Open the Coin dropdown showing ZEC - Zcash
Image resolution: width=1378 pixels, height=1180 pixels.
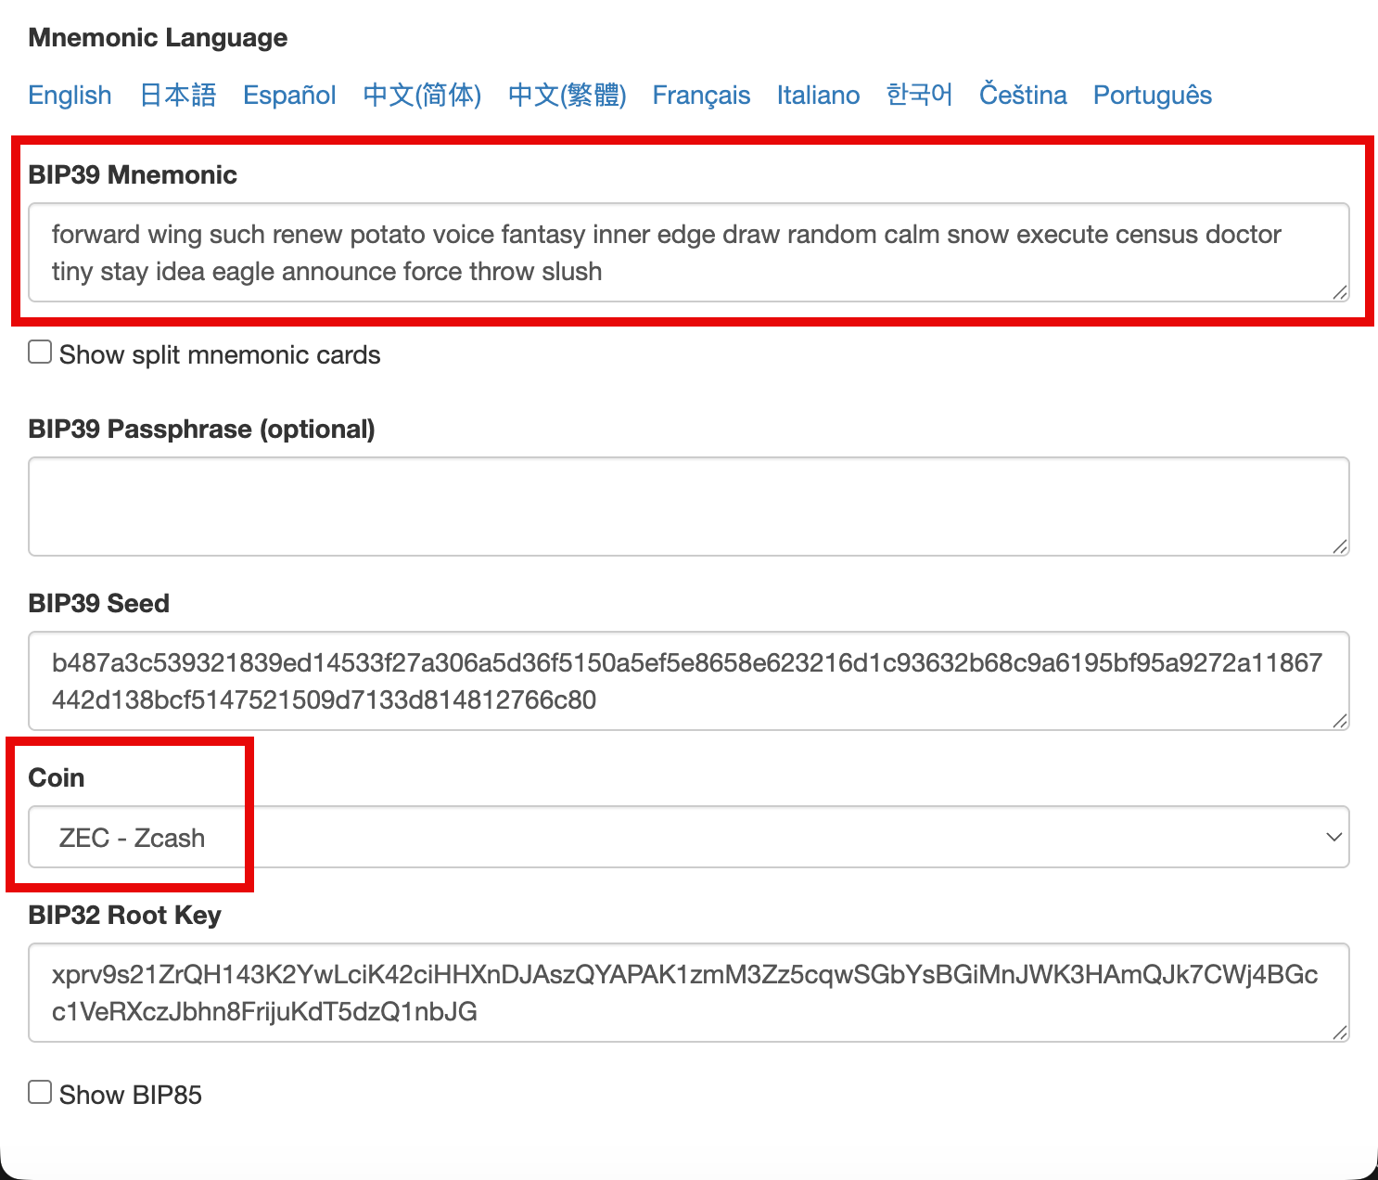click(x=687, y=838)
